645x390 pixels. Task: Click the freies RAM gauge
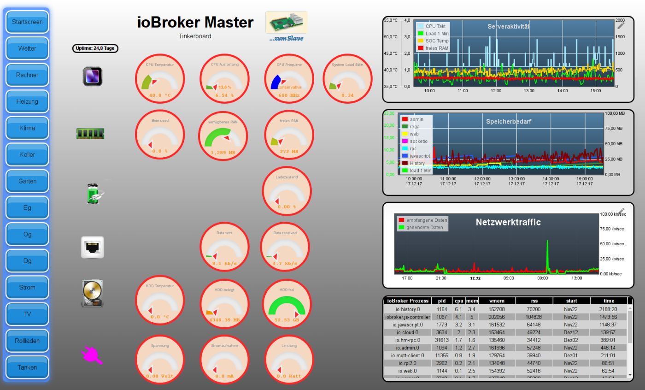[289, 135]
